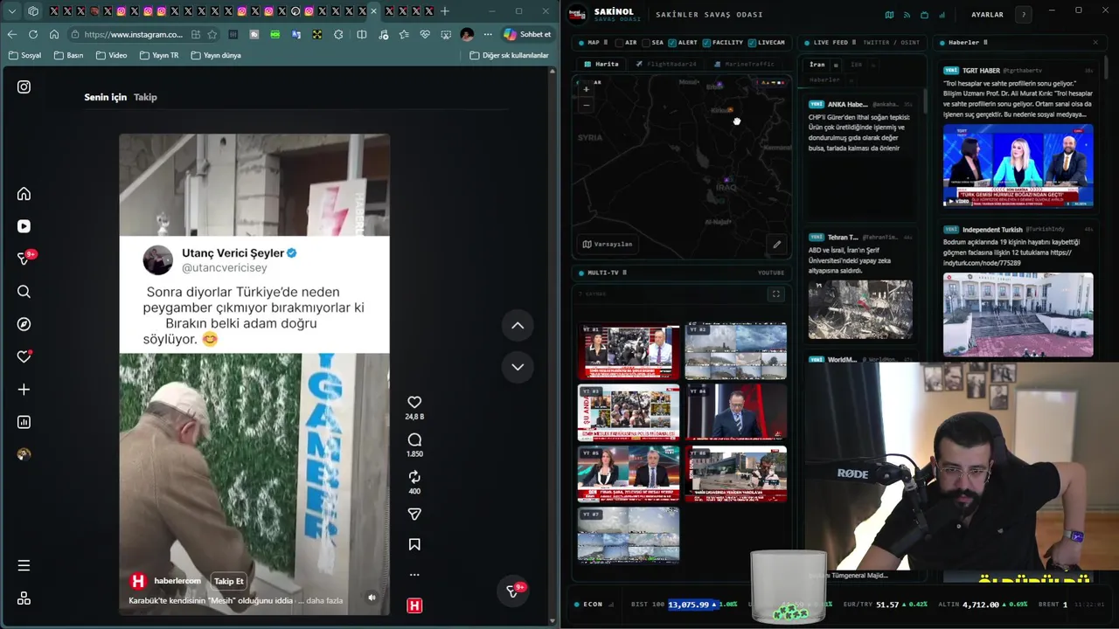Like the reel with the heart icon

(414, 402)
